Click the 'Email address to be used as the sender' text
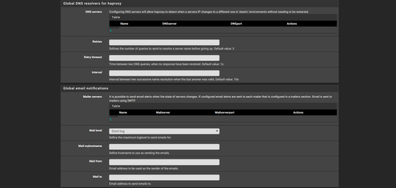 [144, 168]
